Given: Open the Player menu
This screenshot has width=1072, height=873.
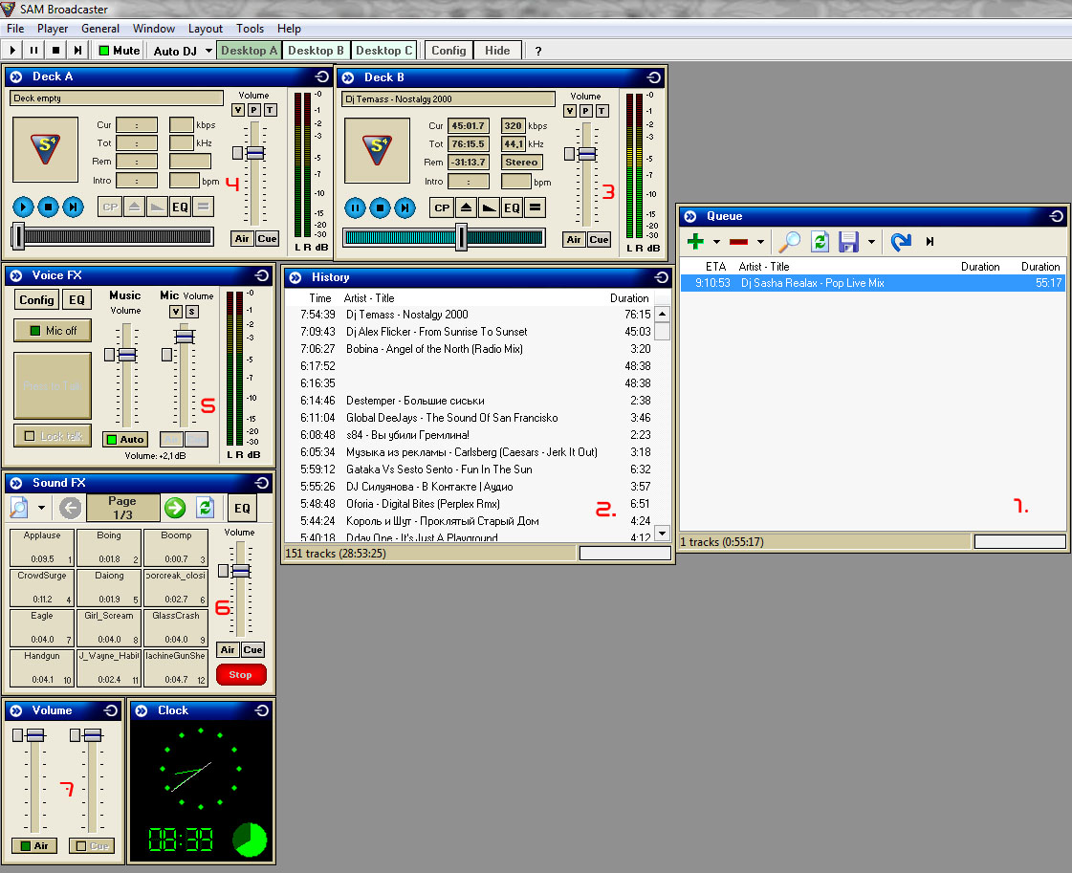Looking at the screenshot, I should coord(53,29).
